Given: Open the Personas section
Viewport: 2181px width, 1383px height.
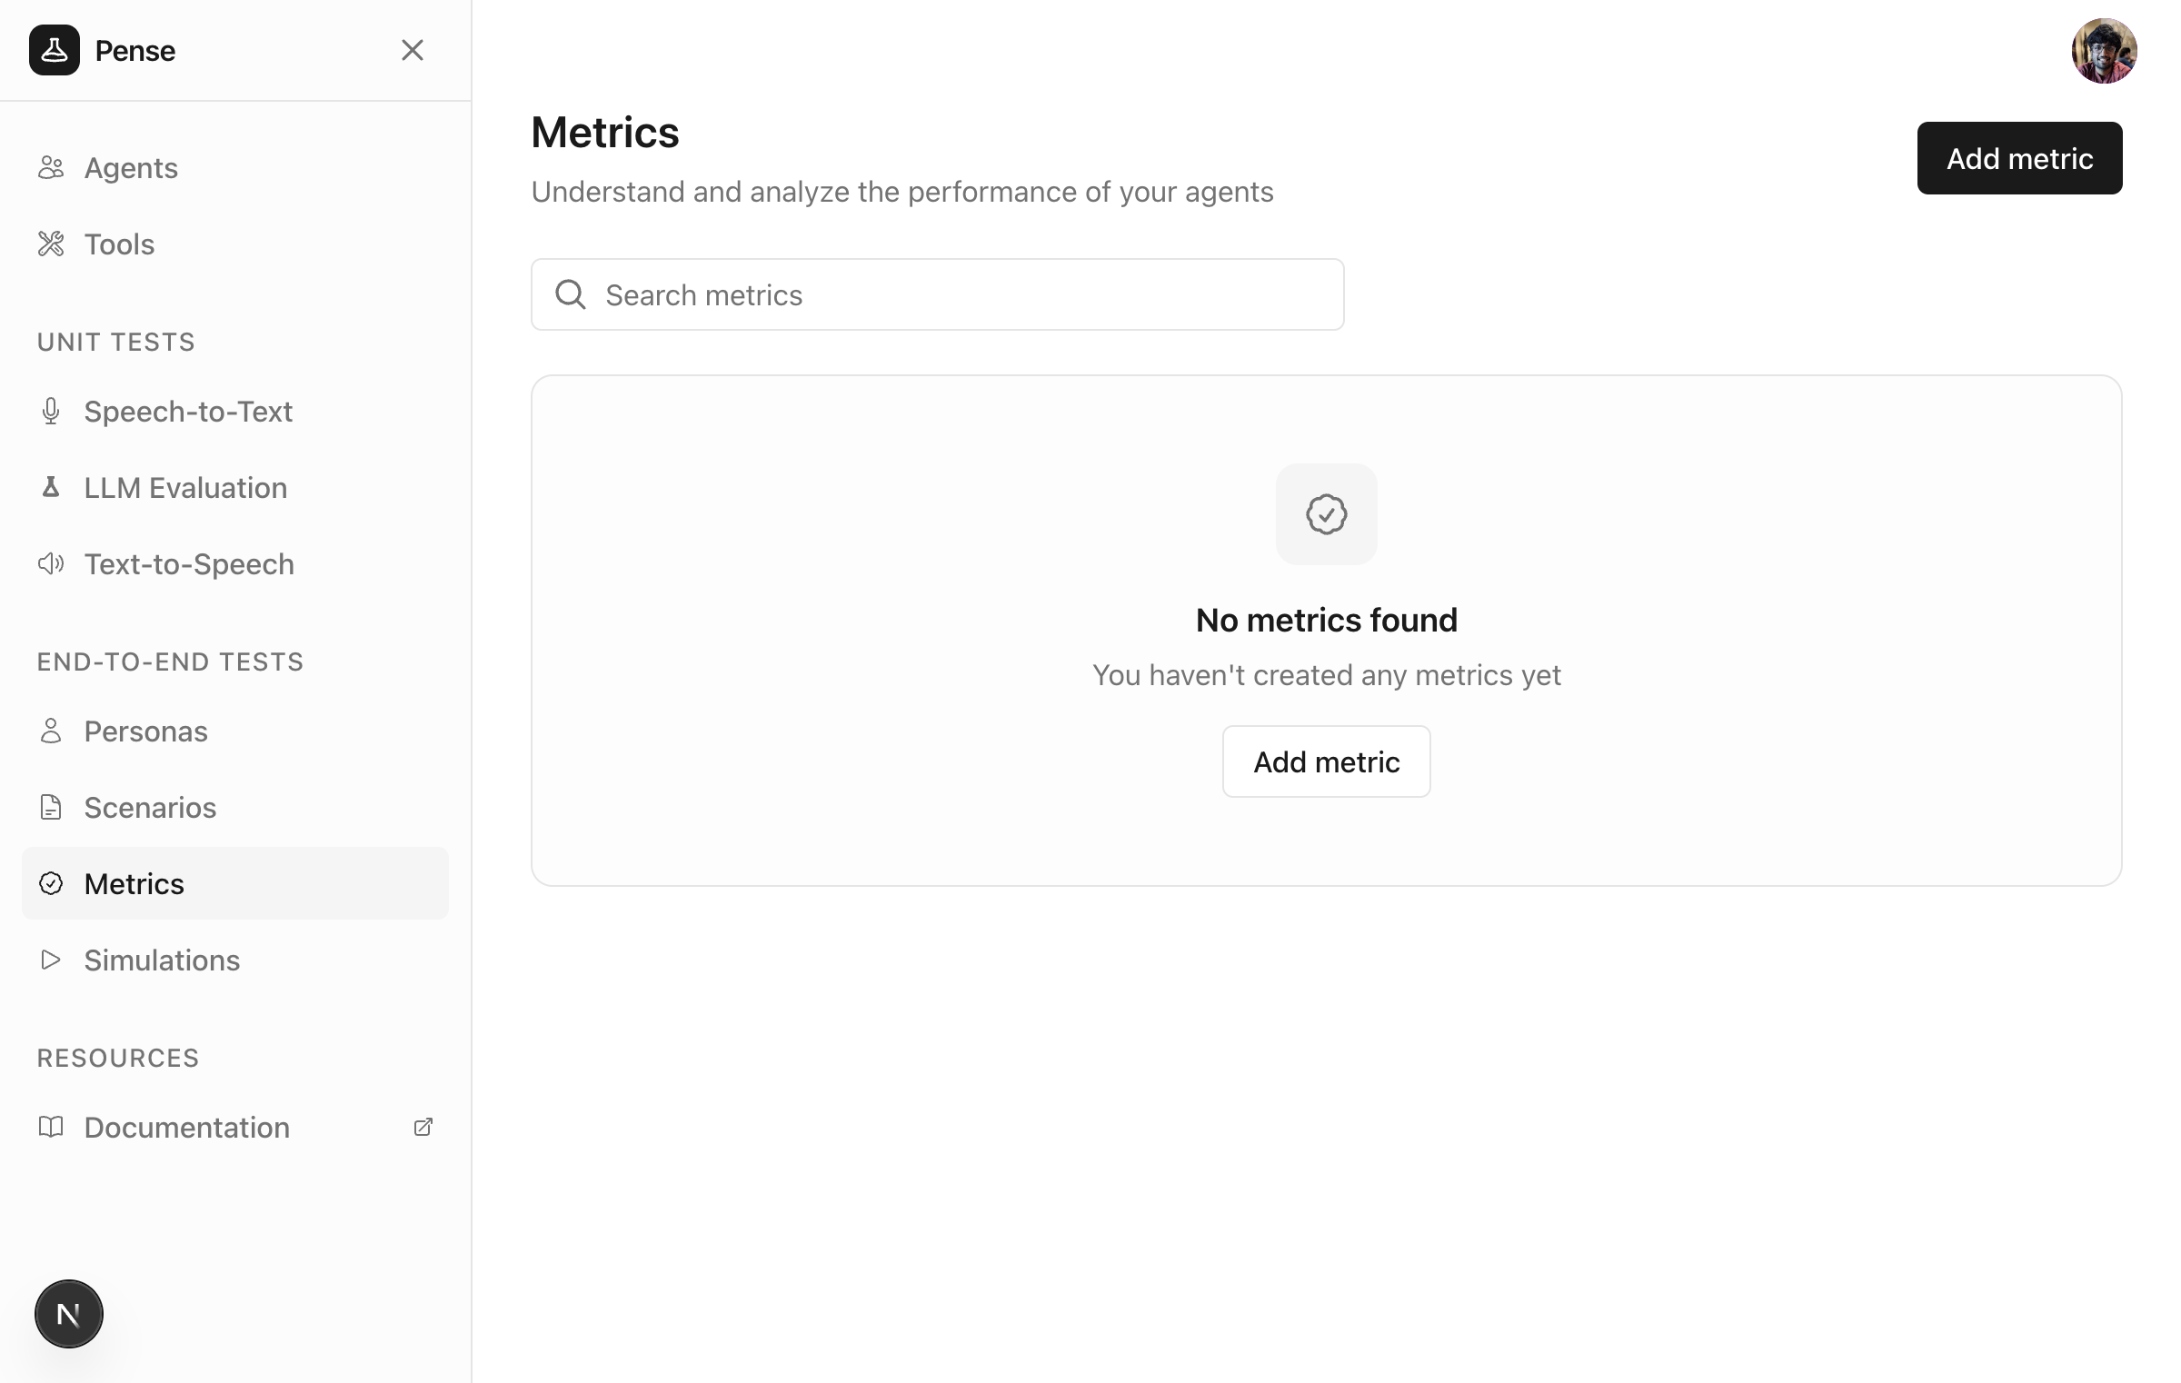Looking at the screenshot, I should point(144,731).
